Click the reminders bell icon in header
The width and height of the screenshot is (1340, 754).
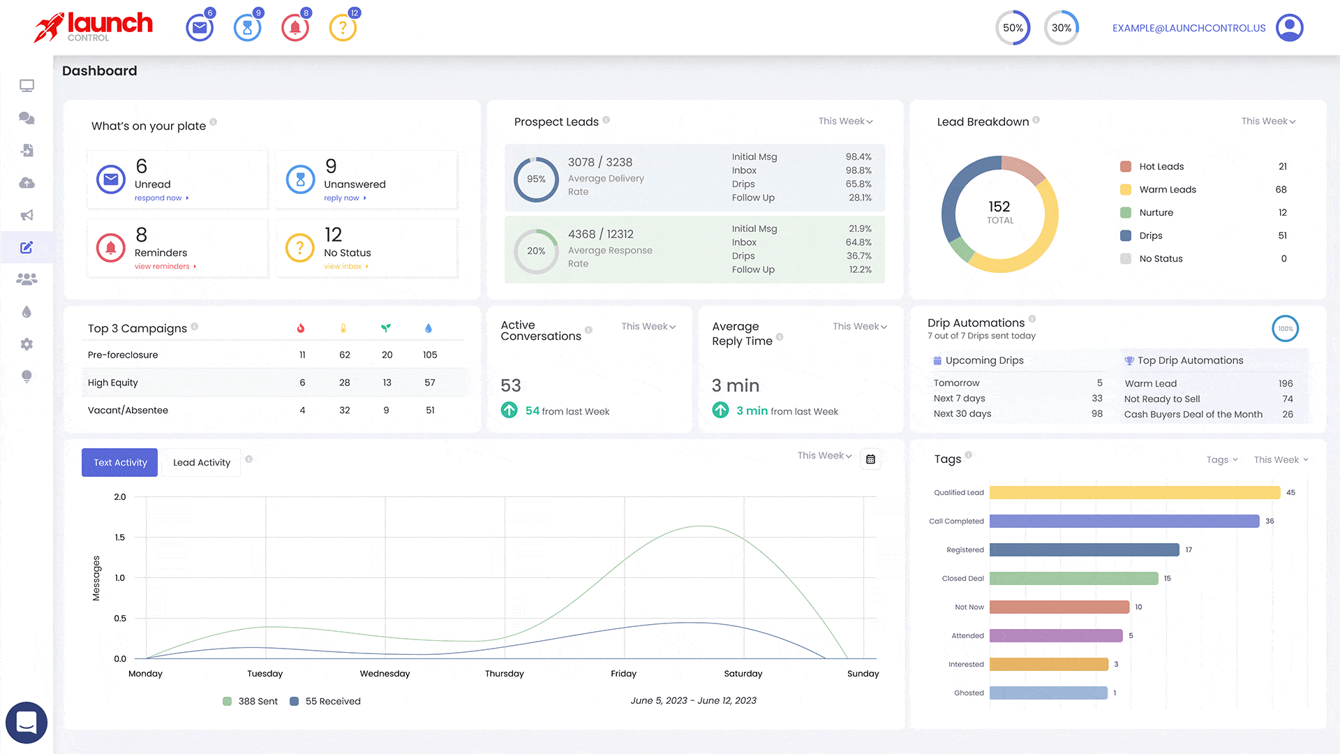coord(295,28)
